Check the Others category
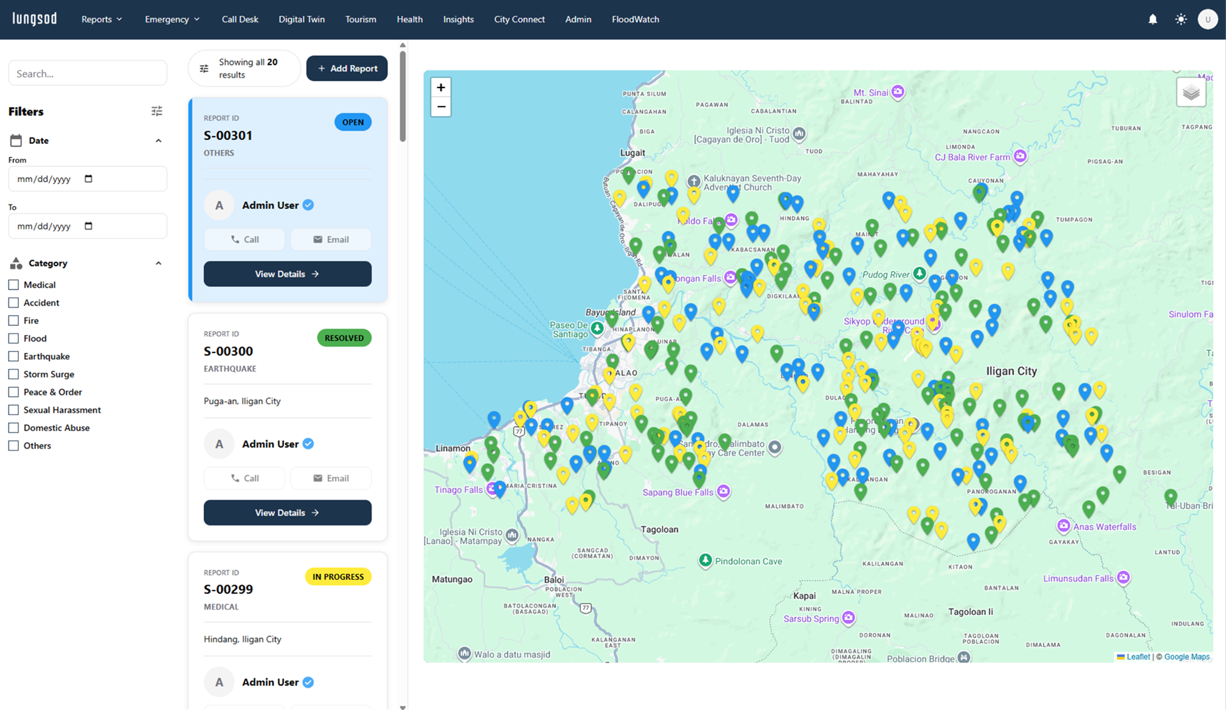Viewport: 1226px width, 710px height. 13,446
